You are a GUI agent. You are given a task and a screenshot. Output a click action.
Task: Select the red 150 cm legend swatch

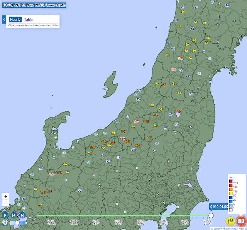click(230, 187)
